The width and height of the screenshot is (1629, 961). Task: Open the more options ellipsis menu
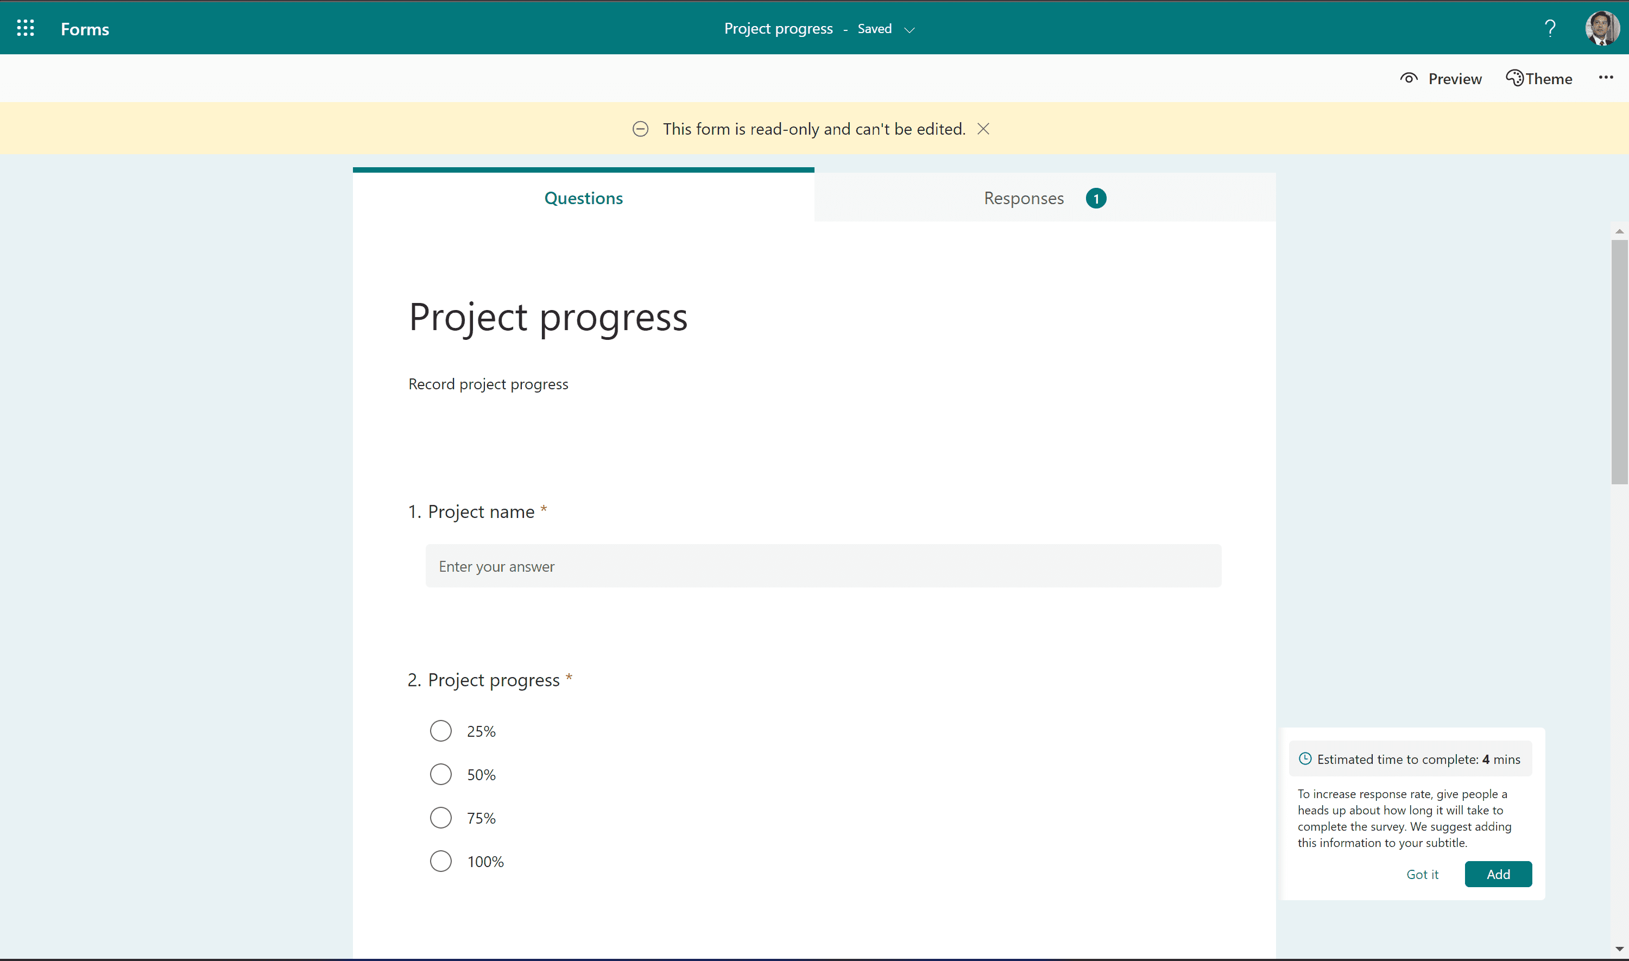click(x=1606, y=78)
